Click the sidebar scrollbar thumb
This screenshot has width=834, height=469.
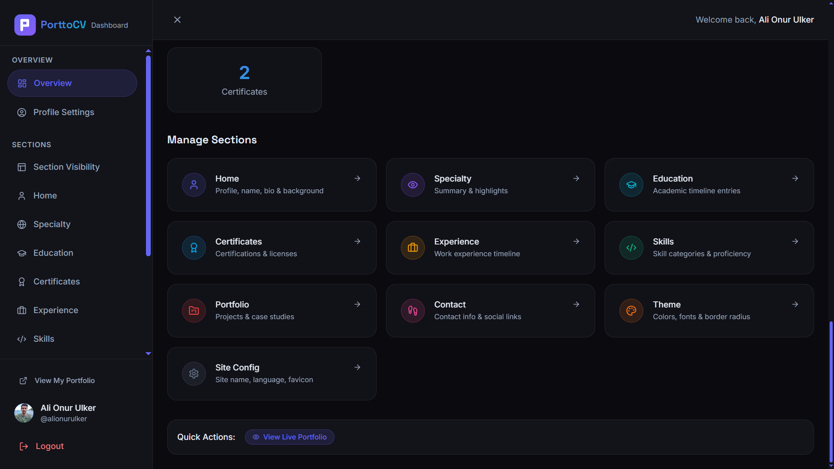[x=148, y=155]
